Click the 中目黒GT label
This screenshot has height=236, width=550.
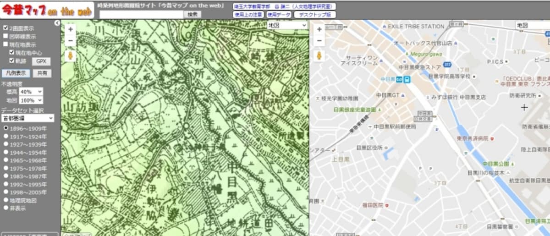388,95
